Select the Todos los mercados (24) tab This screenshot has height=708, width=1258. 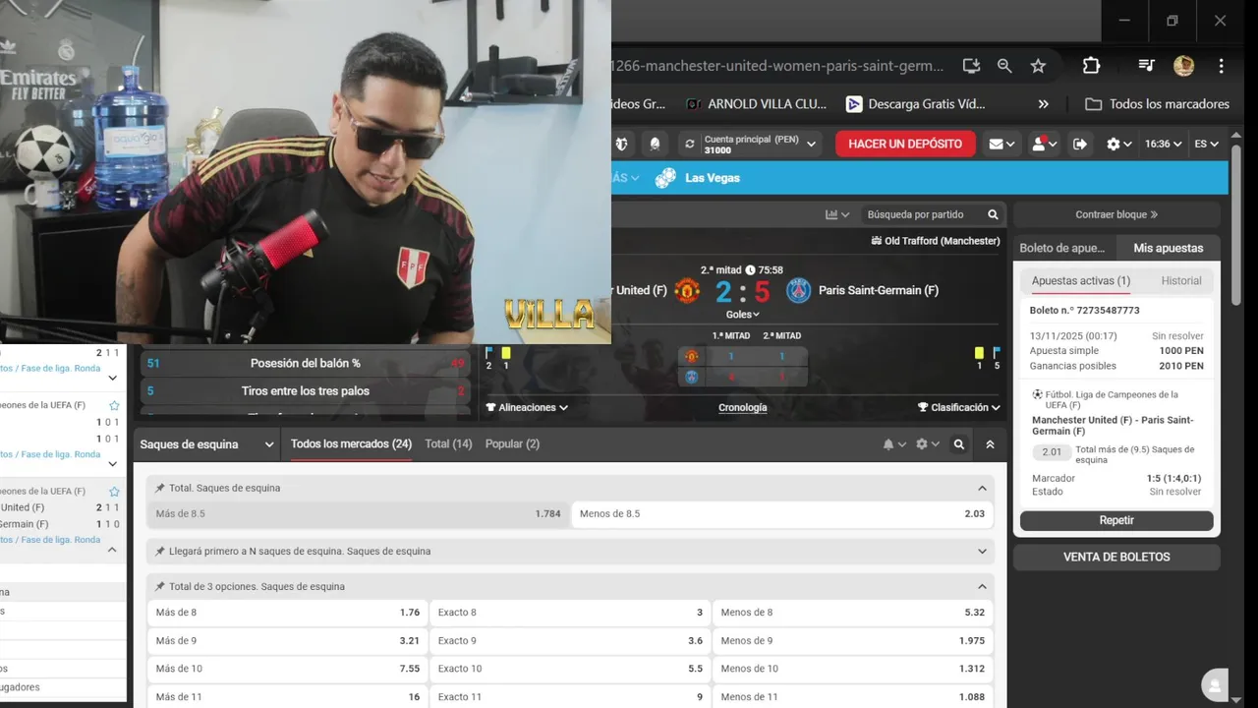[x=351, y=444]
